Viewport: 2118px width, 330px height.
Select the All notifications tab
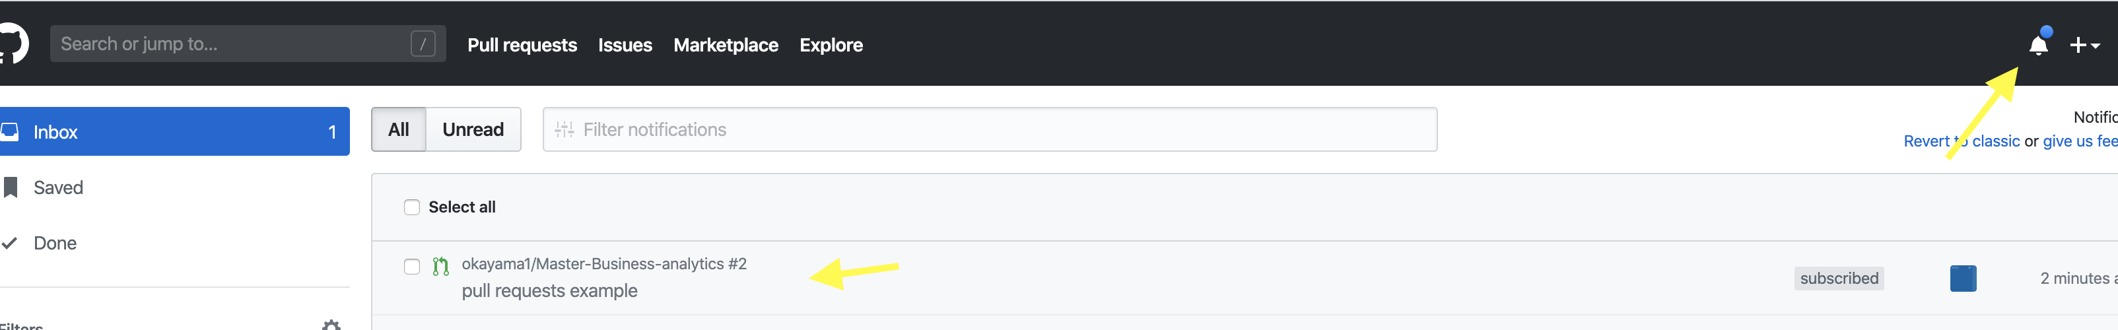coord(399,129)
